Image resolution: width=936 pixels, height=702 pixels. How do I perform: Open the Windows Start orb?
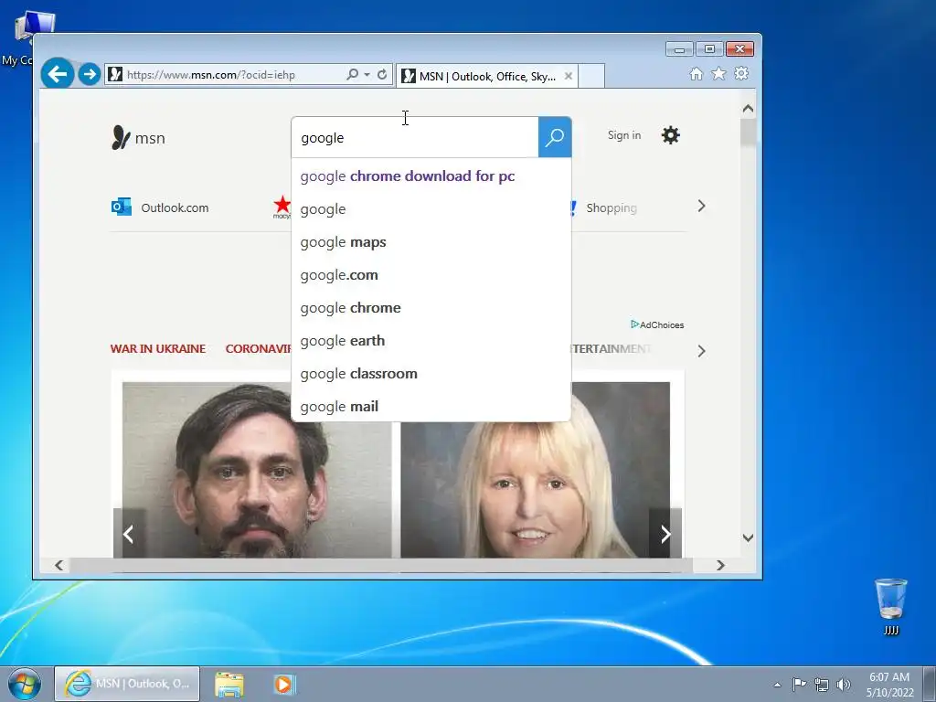pos(25,684)
